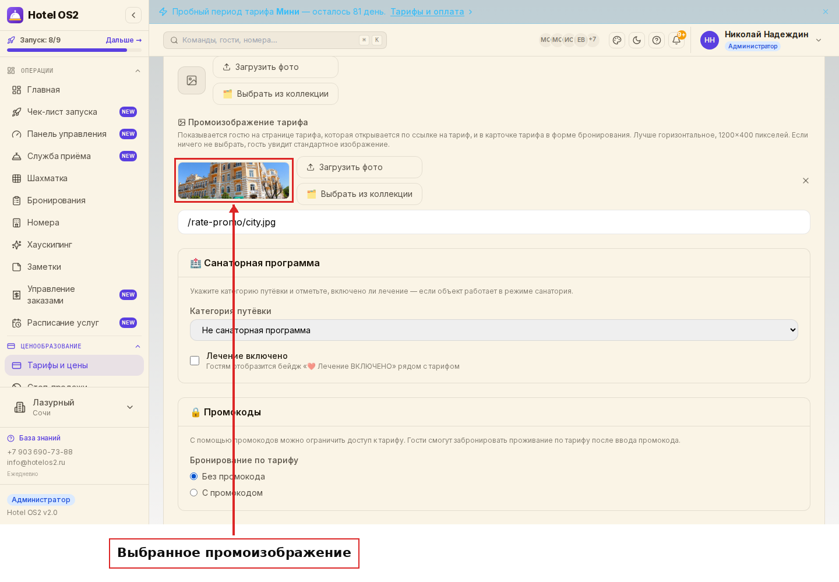Open the +7 online users badge
839x582 pixels.
(x=593, y=40)
